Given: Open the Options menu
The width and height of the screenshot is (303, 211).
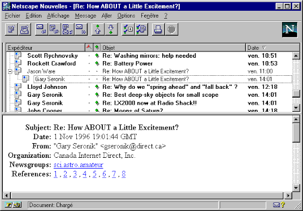Looking at the screenshot, I should (x=126, y=16).
